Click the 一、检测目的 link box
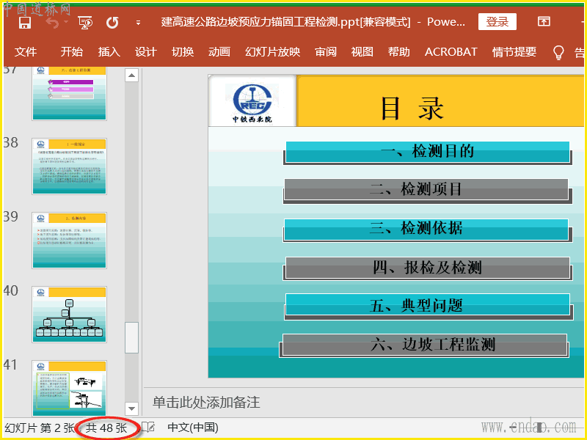The image size is (587, 440). [427, 152]
